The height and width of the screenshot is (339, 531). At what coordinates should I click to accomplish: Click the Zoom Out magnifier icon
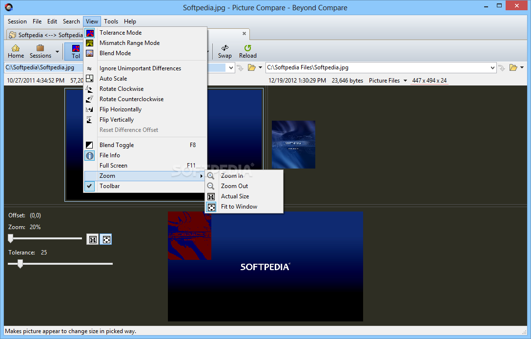(211, 186)
